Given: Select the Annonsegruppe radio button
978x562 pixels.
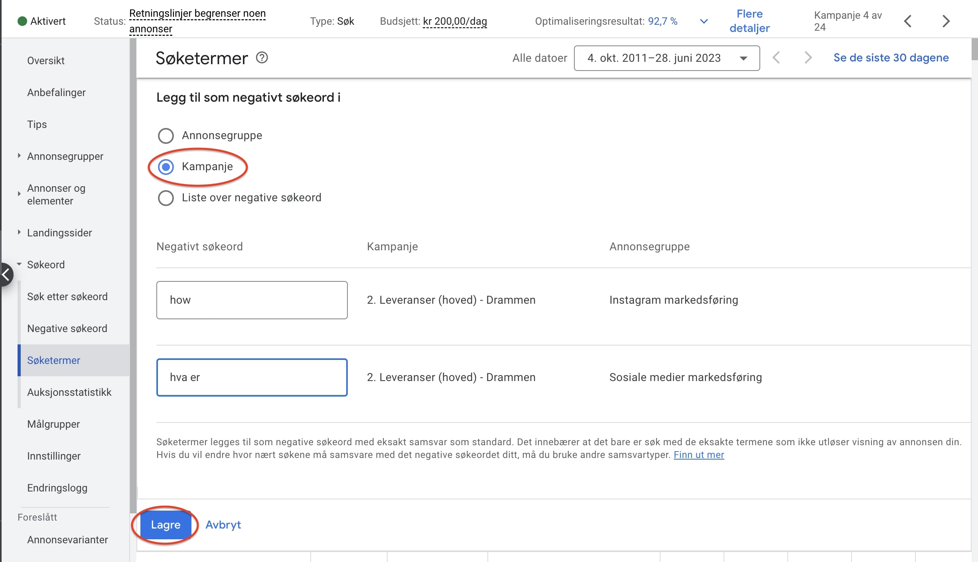Looking at the screenshot, I should (x=166, y=136).
